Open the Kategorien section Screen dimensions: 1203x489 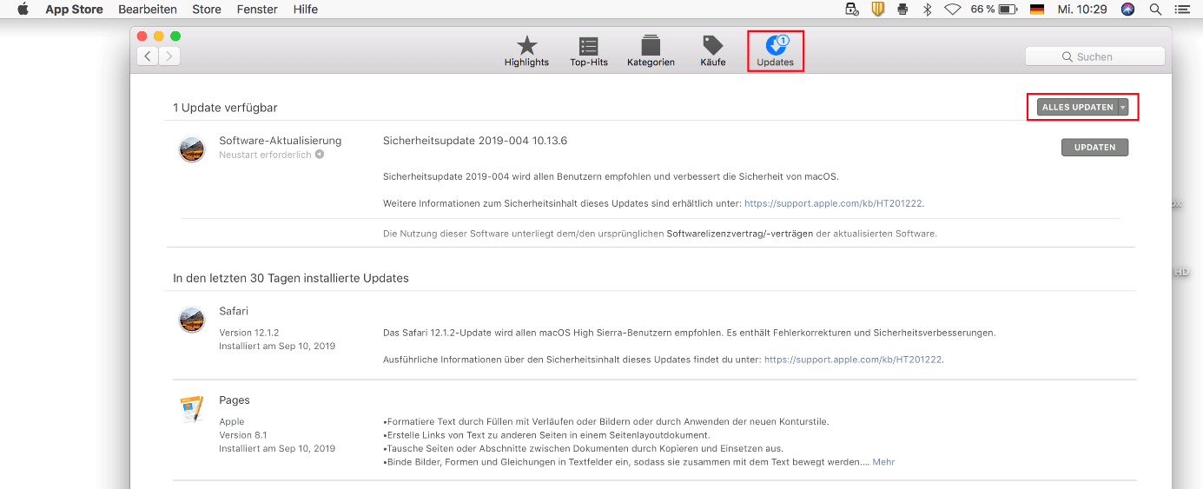tap(651, 51)
